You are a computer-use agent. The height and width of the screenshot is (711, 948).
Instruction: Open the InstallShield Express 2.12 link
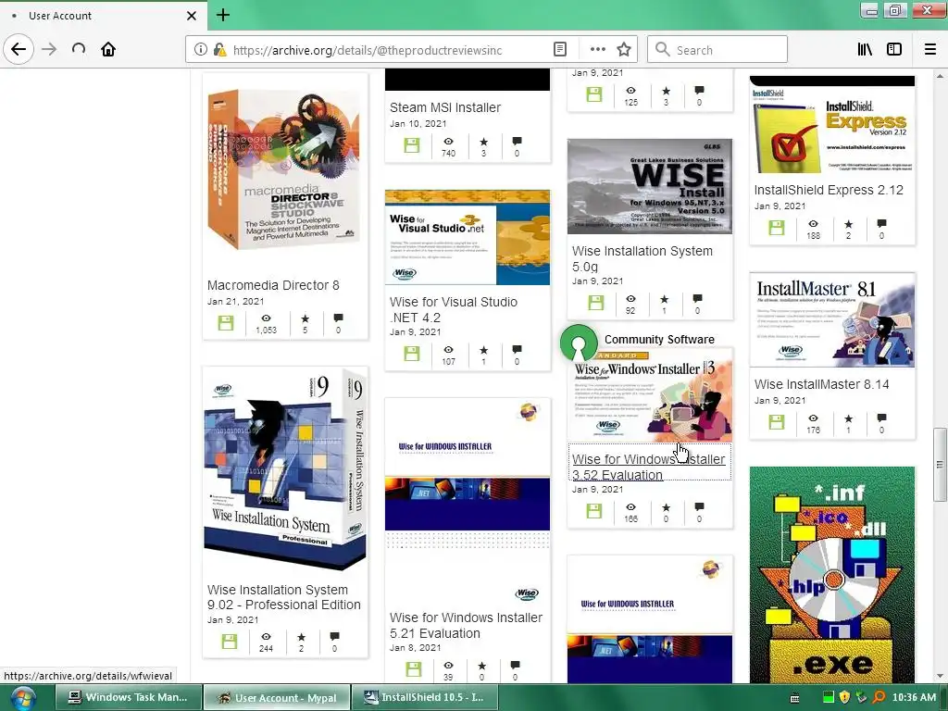(829, 190)
